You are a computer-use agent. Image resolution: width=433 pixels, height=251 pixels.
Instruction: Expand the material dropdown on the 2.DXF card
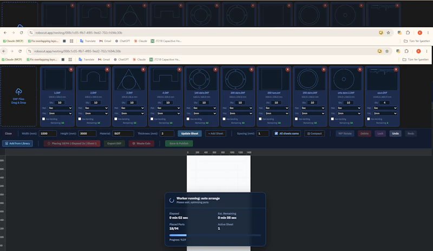pyautogui.click(x=96, y=108)
